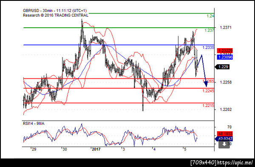Viewport: 255px width, 167px height.
Task: Click the 1.2371 price axis value
Action: pos(226,27)
